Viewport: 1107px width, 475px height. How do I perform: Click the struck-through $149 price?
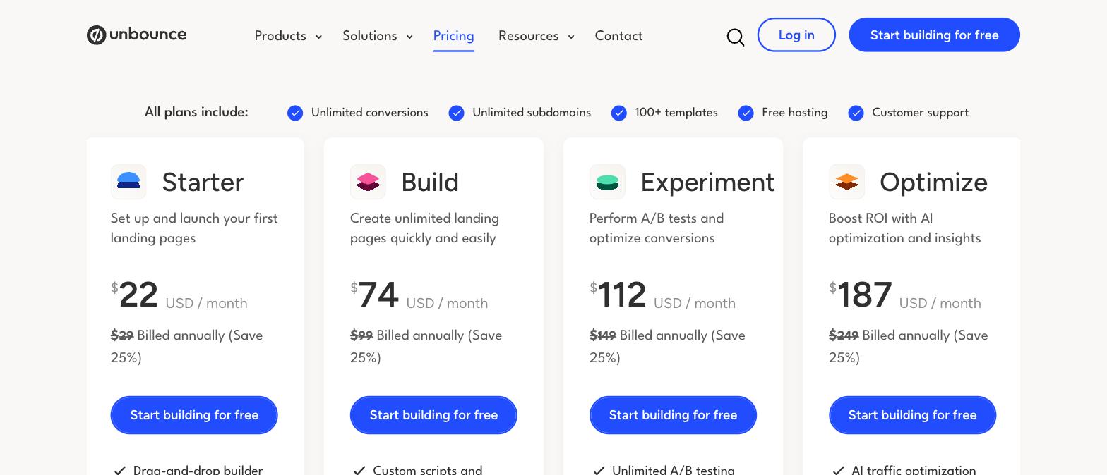point(603,335)
